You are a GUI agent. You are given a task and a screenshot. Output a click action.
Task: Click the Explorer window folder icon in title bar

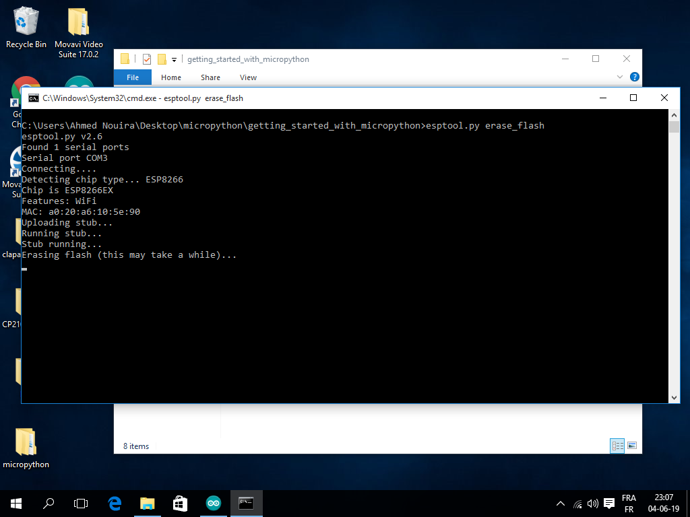click(x=125, y=59)
